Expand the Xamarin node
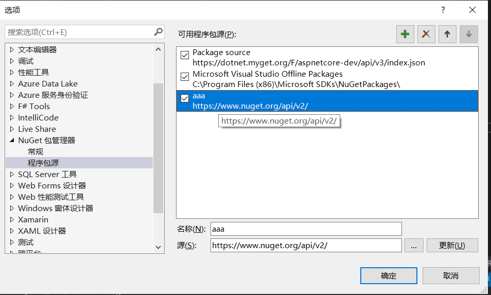491x295 pixels. 12,219
